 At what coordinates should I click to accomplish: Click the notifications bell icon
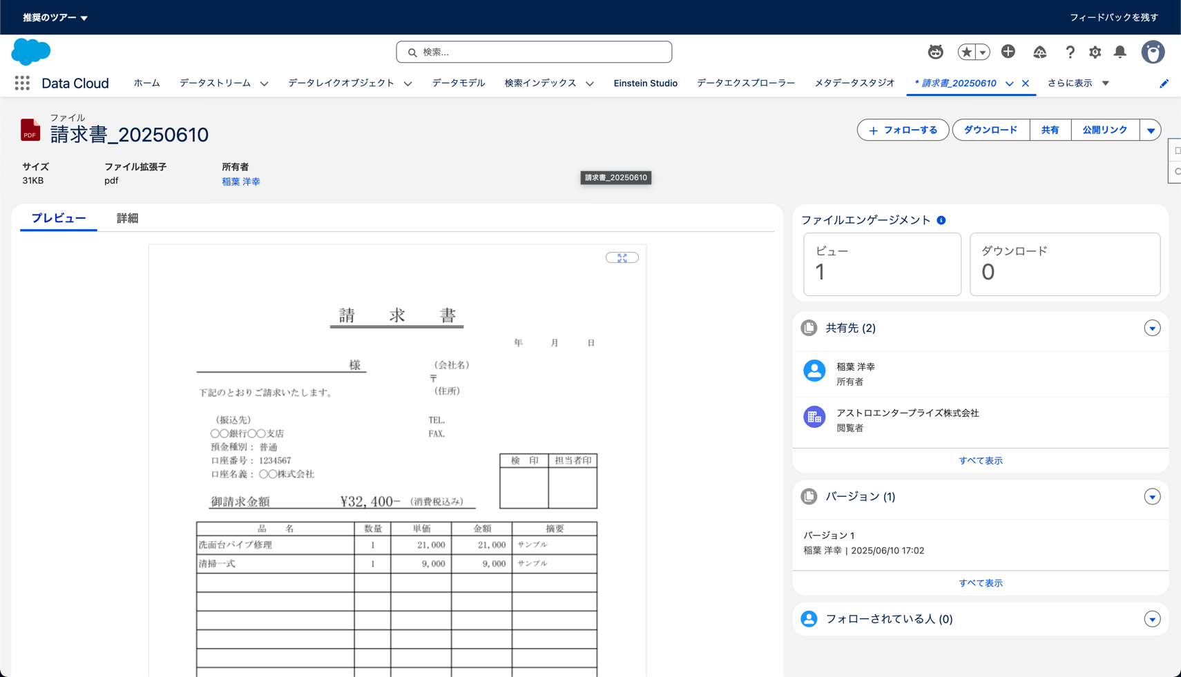1120,52
